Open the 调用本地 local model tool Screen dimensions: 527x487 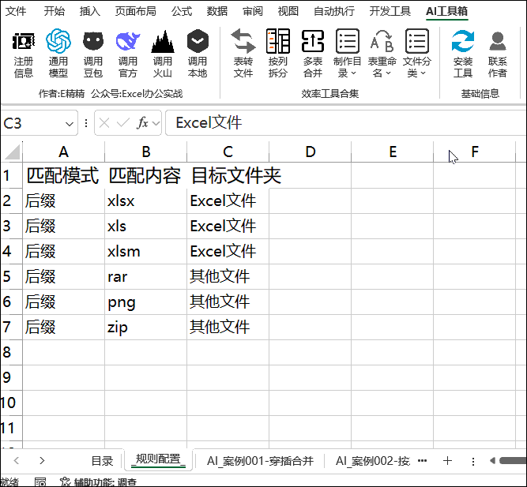coord(198,52)
